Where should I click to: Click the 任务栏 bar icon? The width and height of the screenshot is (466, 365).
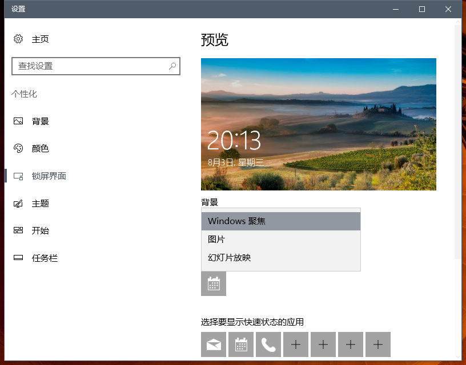pos(18,258)
